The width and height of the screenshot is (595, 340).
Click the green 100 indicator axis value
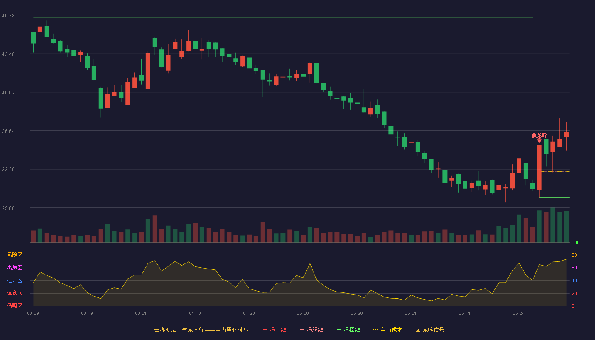(x=575, y=243)
